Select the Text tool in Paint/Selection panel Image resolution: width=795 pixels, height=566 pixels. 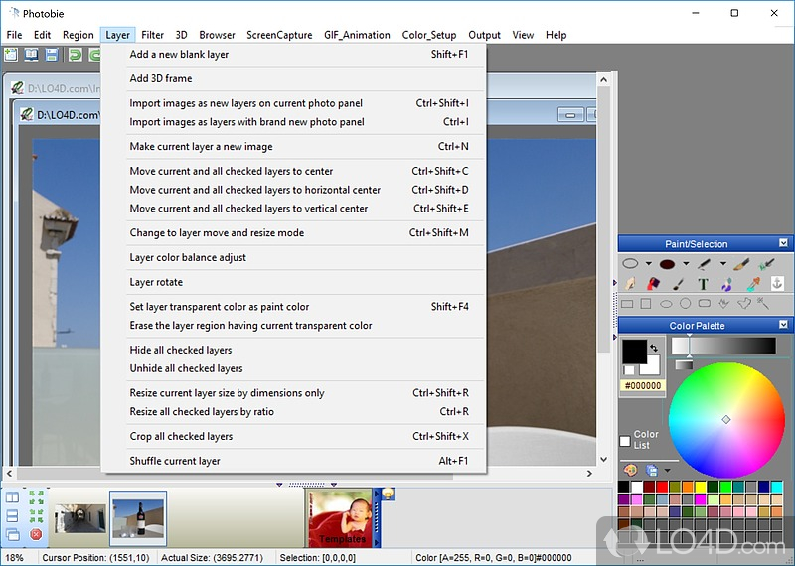pyautogui.click(x=703, y=284)
